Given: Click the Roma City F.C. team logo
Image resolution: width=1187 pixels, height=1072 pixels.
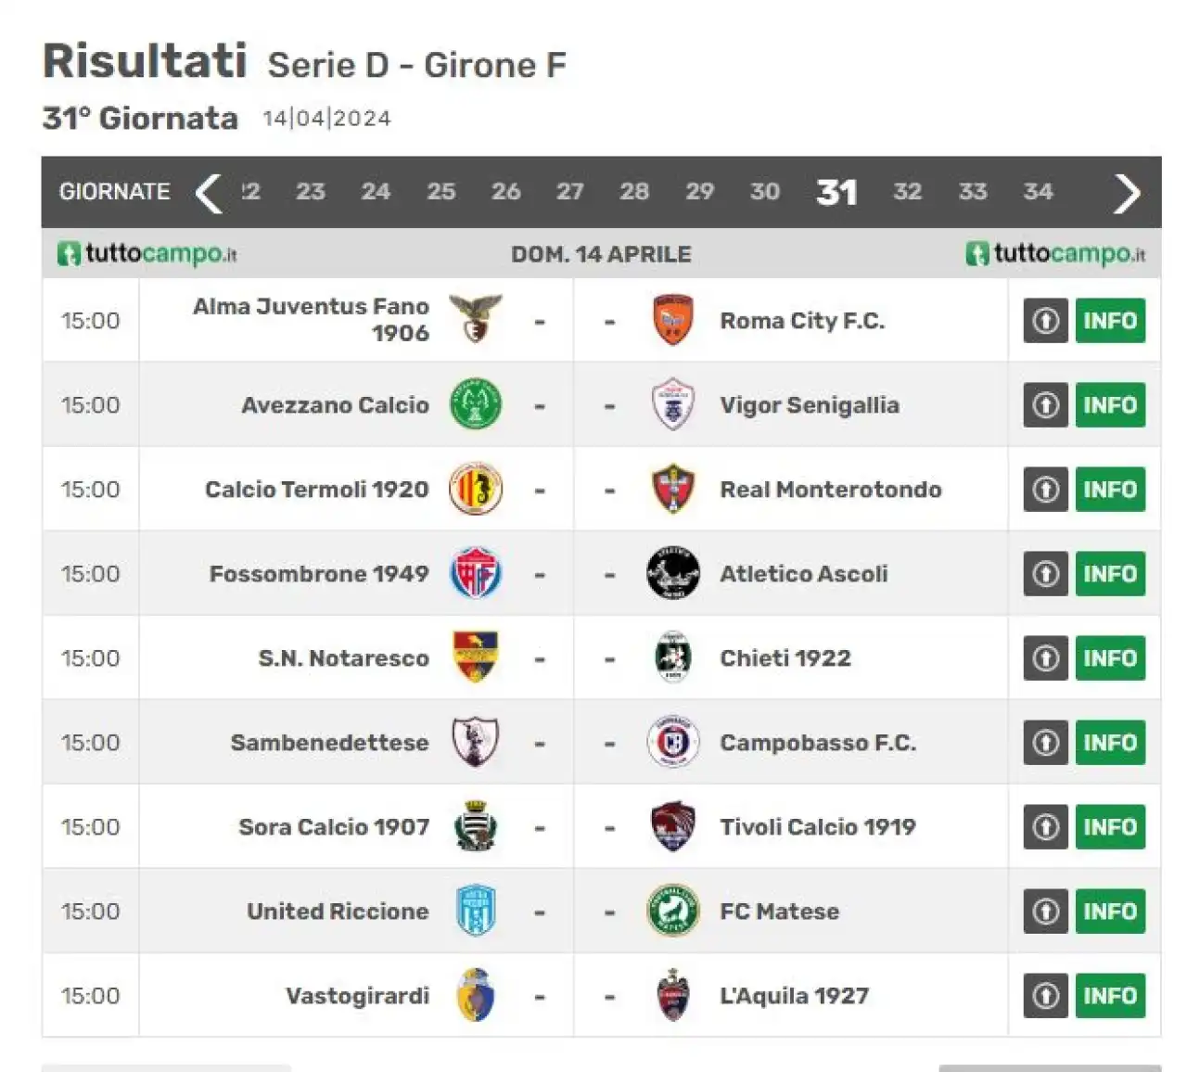Looking at the screenshot, I should point(672,320).
